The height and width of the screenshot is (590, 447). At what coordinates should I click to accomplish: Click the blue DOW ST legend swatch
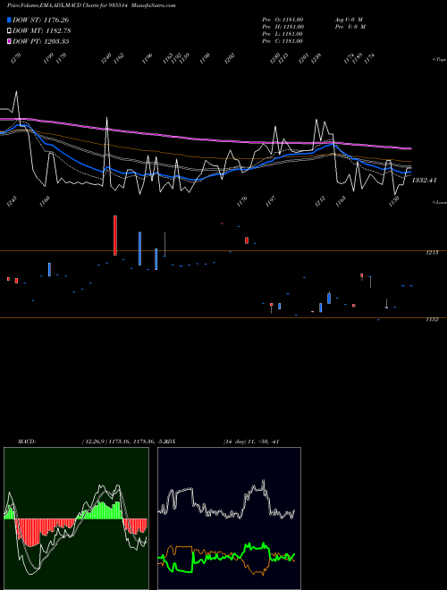point(9,20)
